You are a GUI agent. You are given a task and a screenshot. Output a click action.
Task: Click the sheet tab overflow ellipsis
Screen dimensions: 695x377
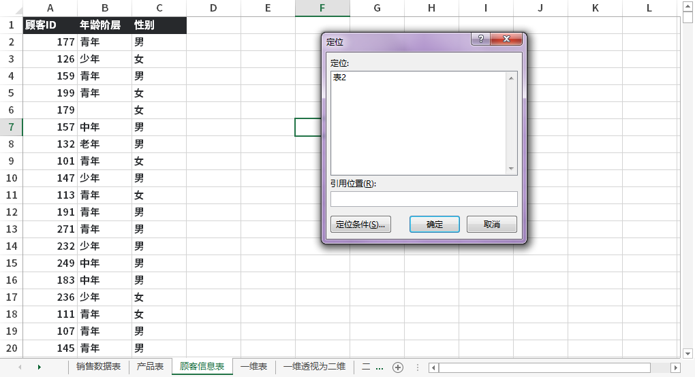(x=380, y=367)
